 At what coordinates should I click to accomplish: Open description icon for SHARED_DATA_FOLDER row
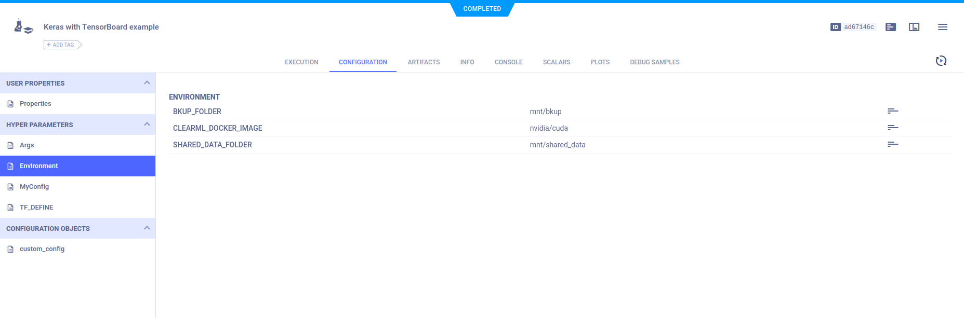tap(892, 144)
